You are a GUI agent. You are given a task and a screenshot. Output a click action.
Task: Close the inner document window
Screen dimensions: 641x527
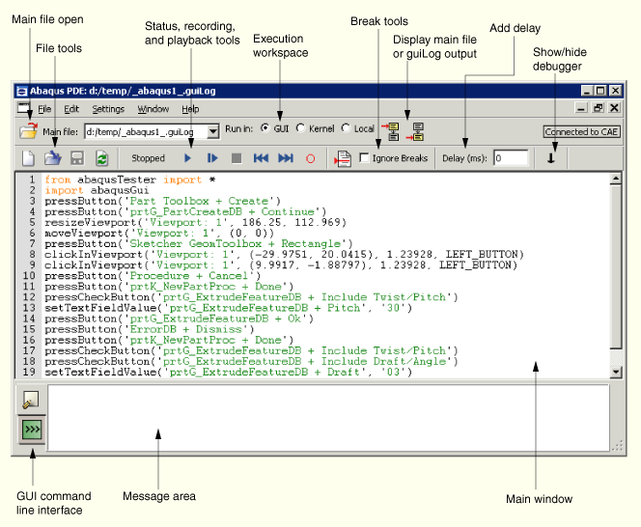(x=614, y=108)
